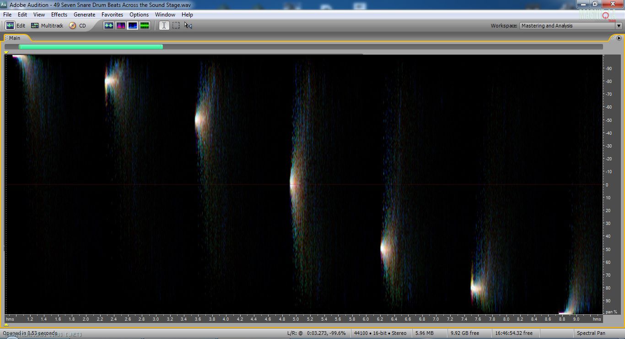Screen dimensions: 625x339
Task: Switch to Multitrack view
Action: pyautogui.click(x=47, y=26)
